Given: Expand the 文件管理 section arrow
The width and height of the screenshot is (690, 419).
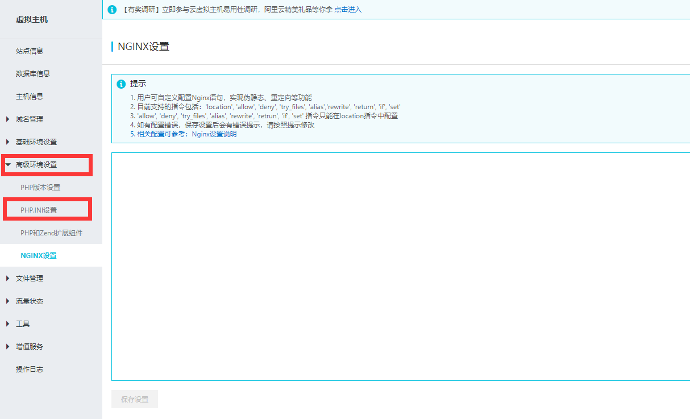Looking at the screenshot, I should [x=7, y=278].
